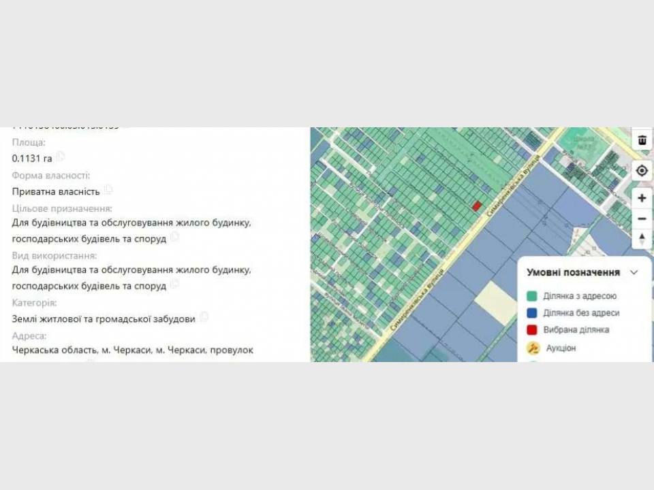Copy the area value 0.1131 га

coord(61,157)
